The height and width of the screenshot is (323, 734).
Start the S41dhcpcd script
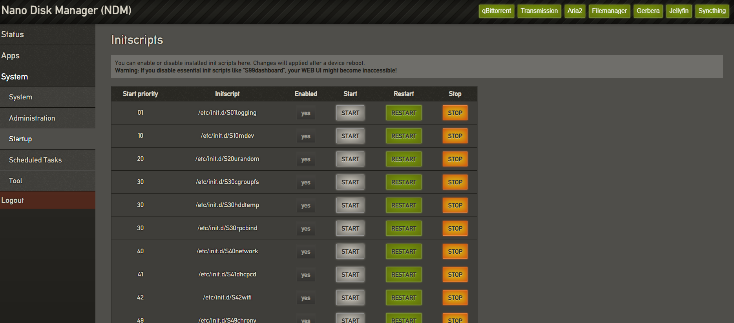tap(350, 274)
